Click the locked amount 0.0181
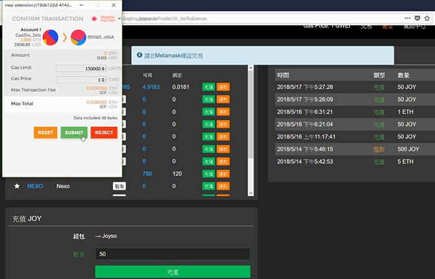435x279 pixels. click(181, 87)
